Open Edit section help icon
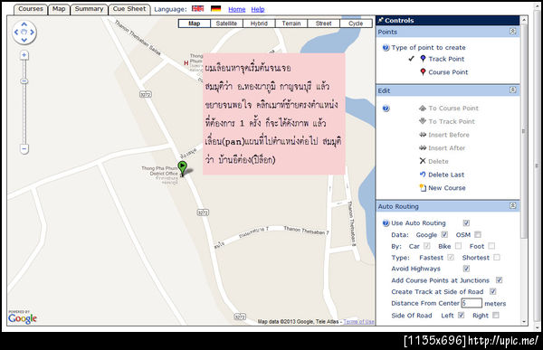This screenshot has height=350, width=543. 386,109
